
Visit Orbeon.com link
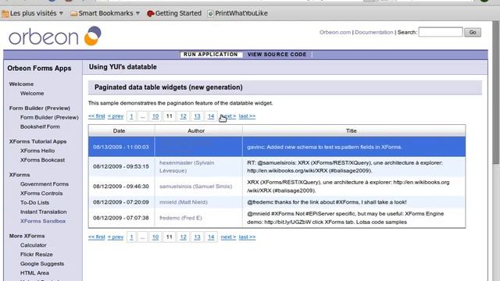335,32
